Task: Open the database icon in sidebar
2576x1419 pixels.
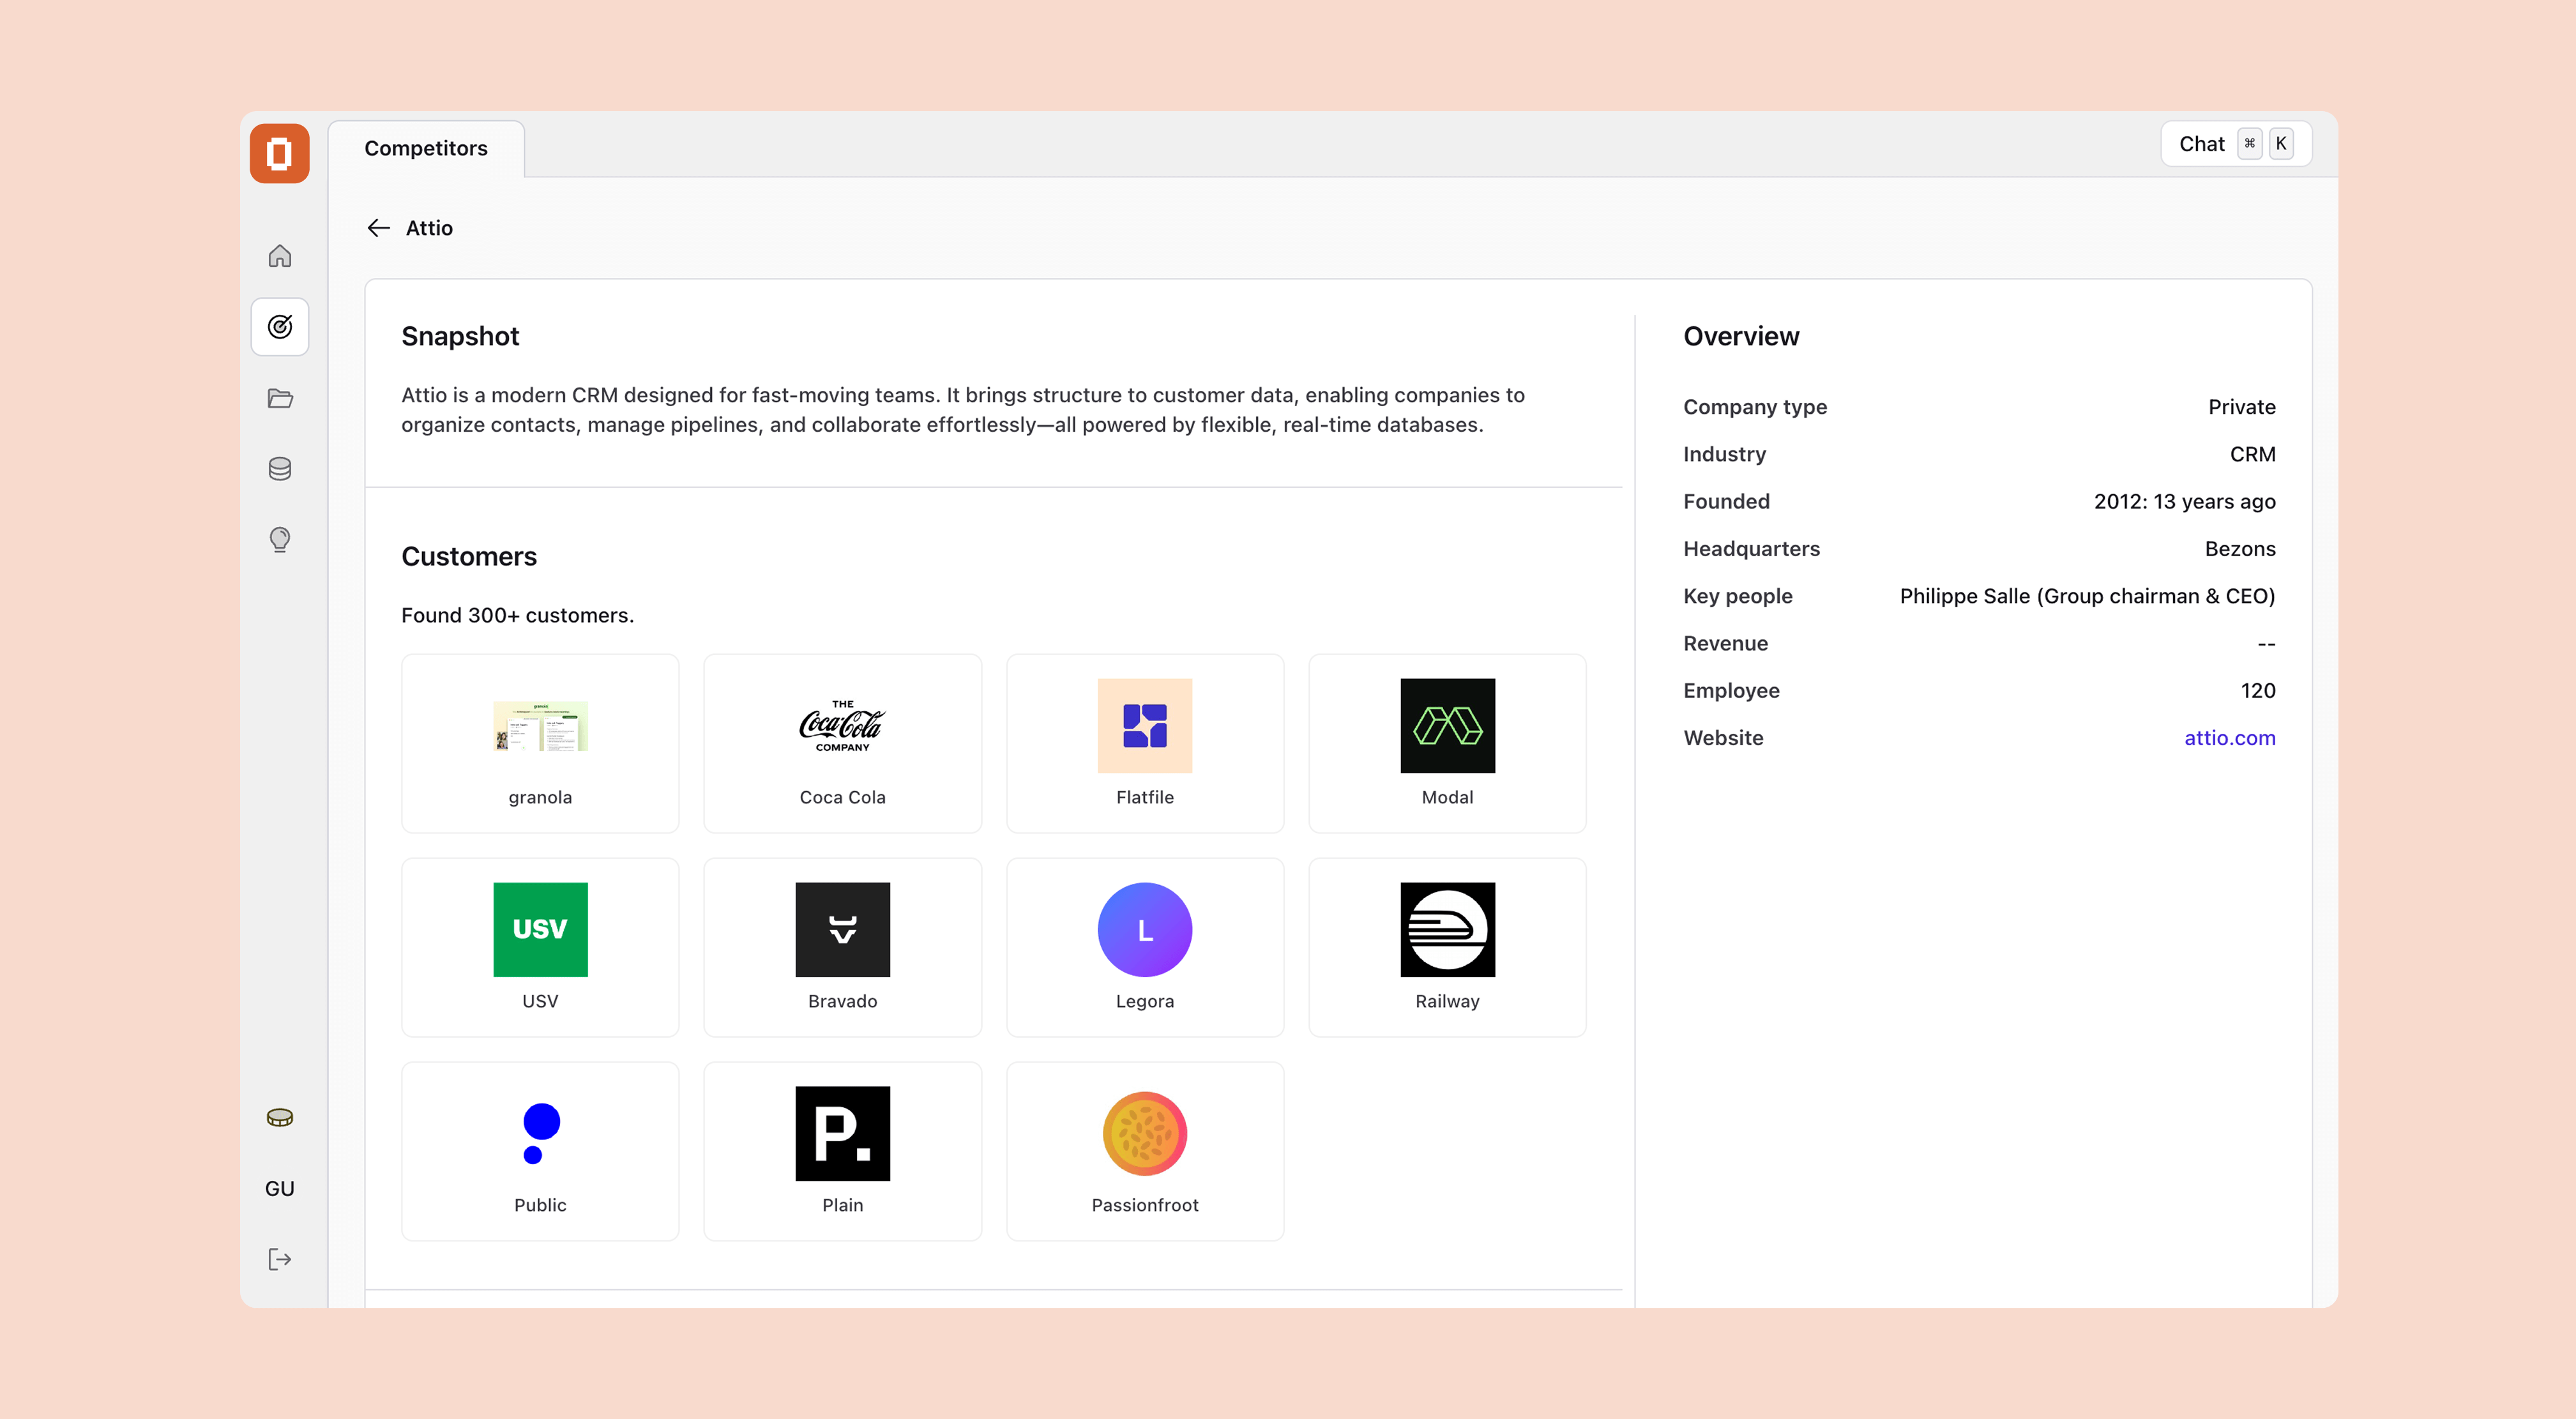Action: click(x=279, y=469)
